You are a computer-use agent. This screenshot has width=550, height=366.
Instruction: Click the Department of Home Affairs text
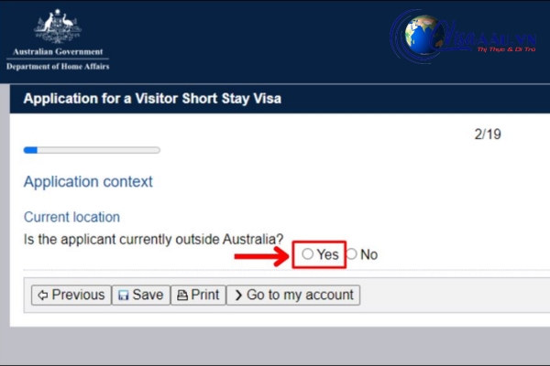[58, 66]
